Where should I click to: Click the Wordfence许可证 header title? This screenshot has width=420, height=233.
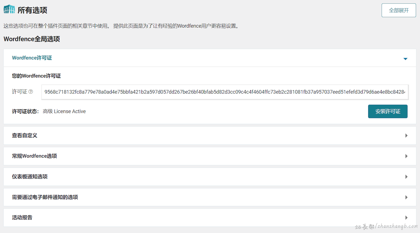coord(32,58)
